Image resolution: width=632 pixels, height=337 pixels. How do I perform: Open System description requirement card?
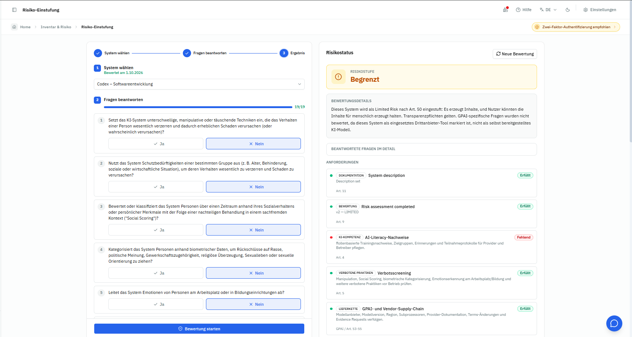coord(431,183)
